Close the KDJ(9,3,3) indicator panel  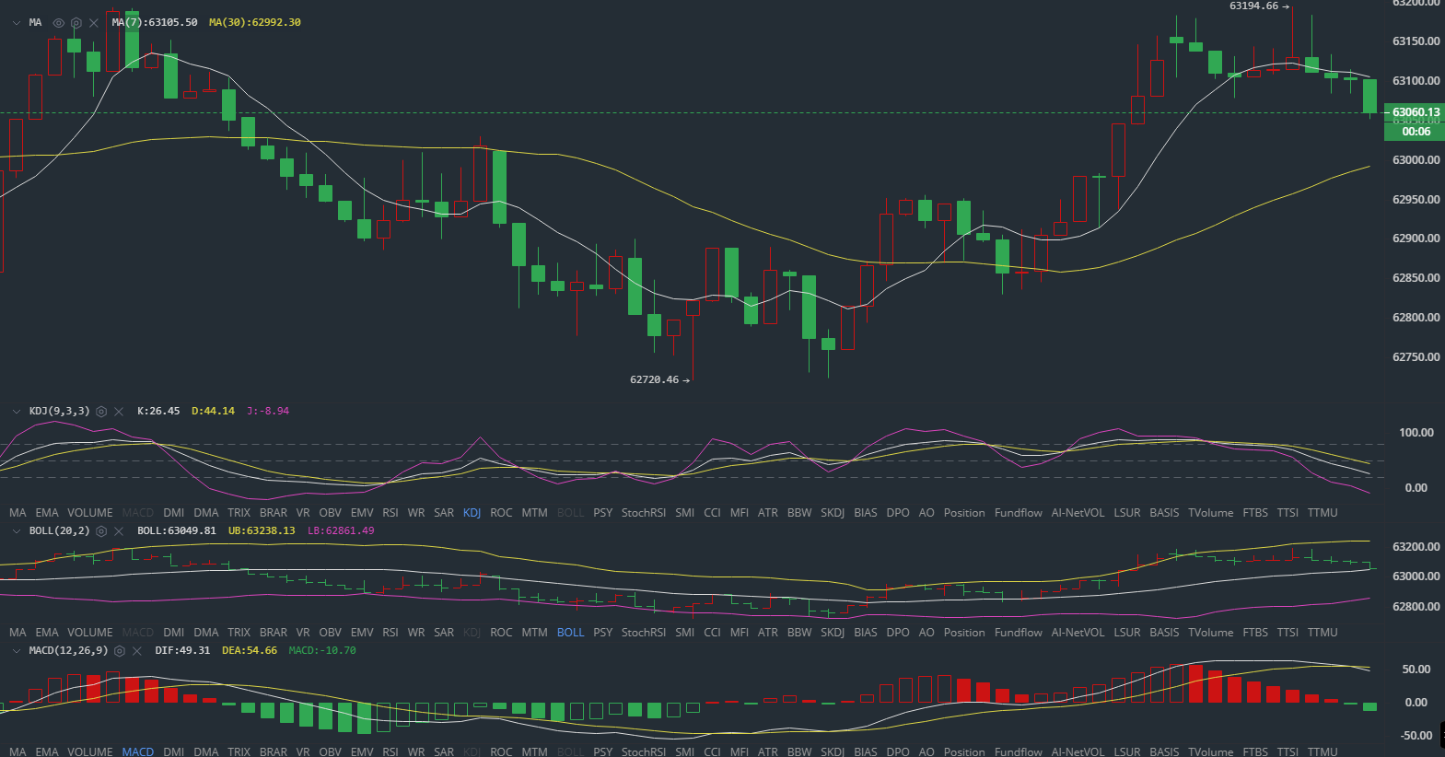point(119,412)
